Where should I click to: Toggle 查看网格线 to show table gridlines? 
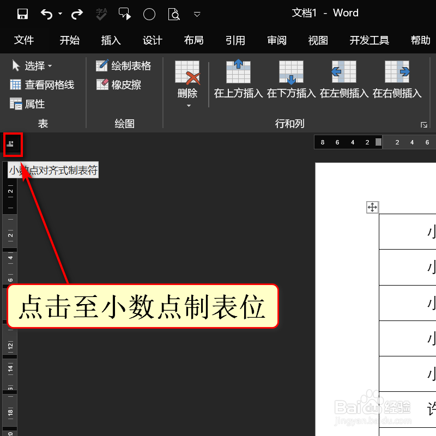click(x=42, y=84)
